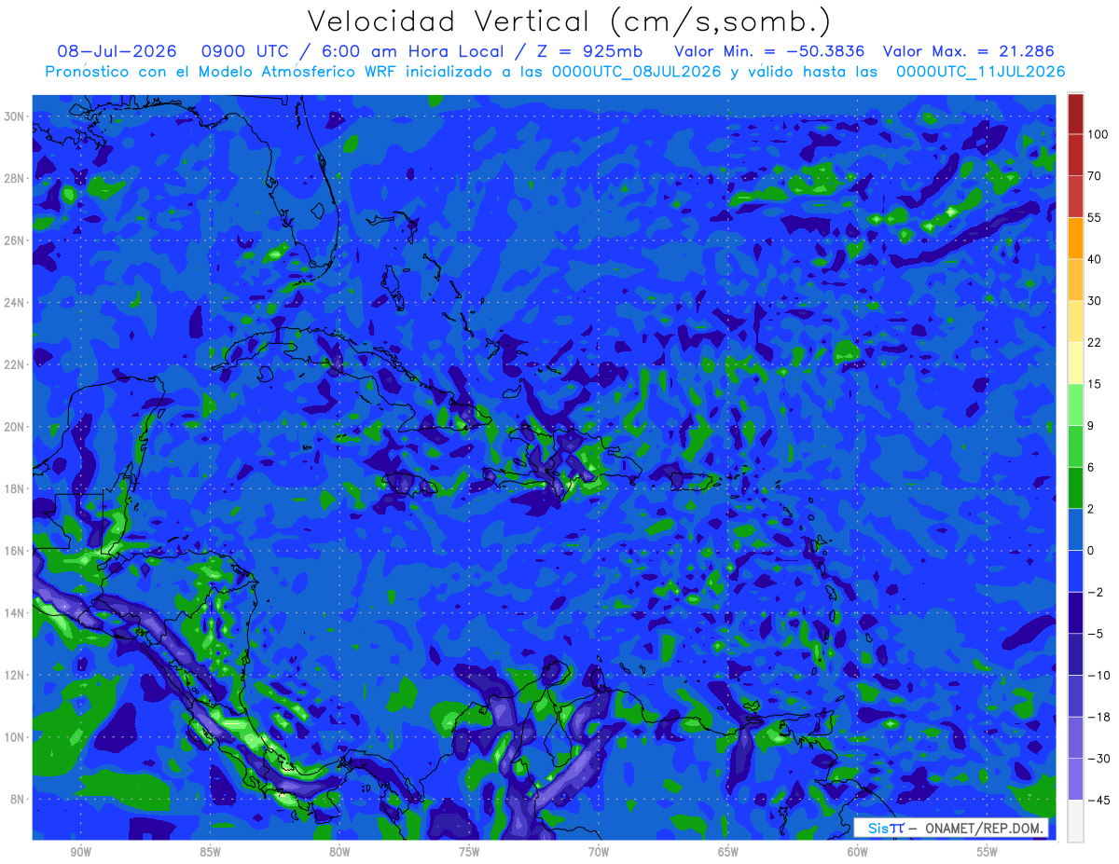Image resolution: width=1119 pixels, height=864 pixels.
Task: Click the '70W' longitude label
Action: [x=599, y=852]
